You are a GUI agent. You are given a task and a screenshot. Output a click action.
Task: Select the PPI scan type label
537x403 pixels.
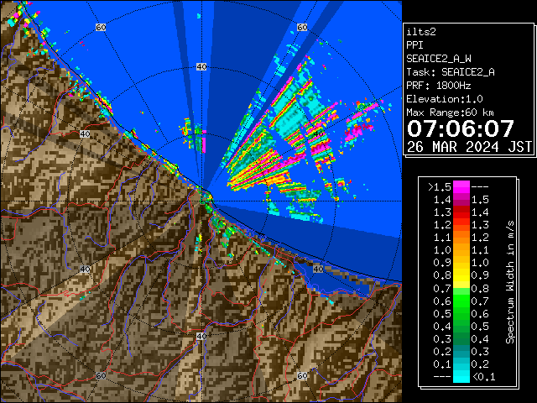414,45
